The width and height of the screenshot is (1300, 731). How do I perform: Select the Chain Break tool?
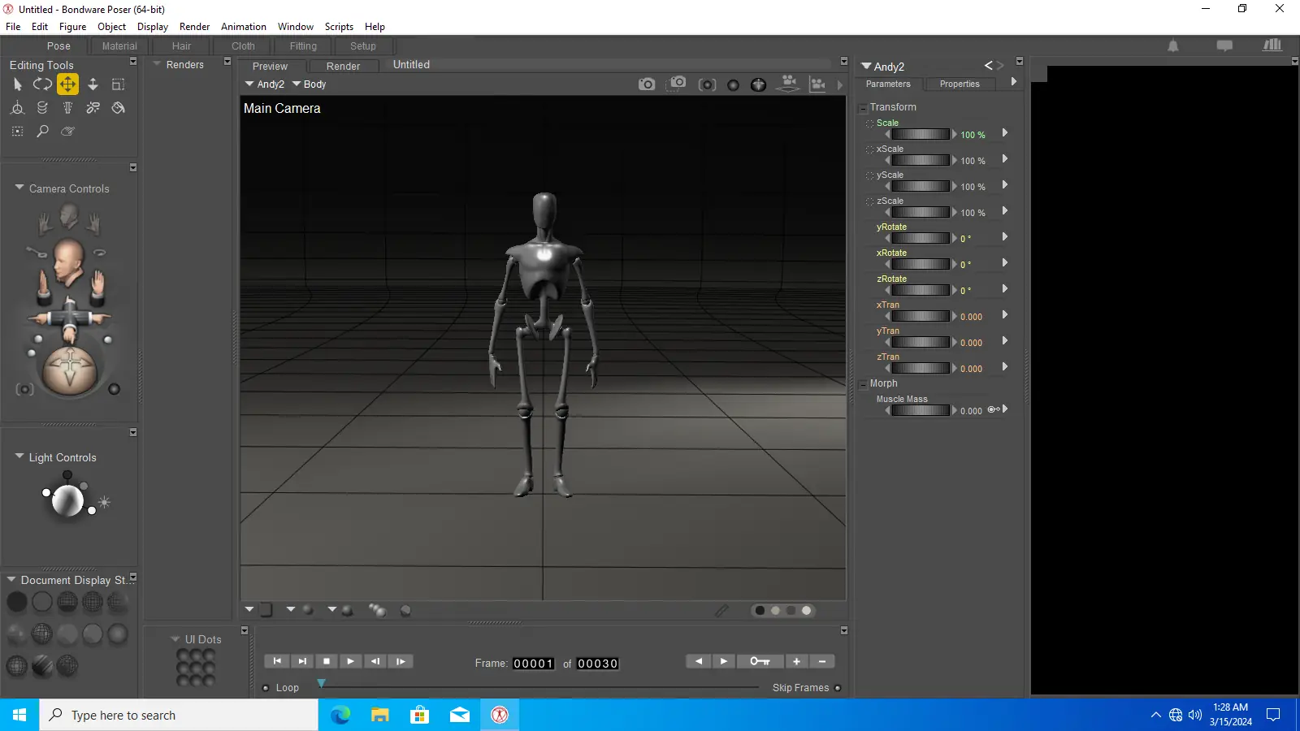(93, 107)
